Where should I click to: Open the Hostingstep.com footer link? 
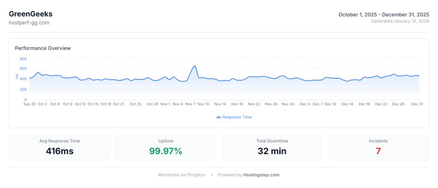(261, 175)
